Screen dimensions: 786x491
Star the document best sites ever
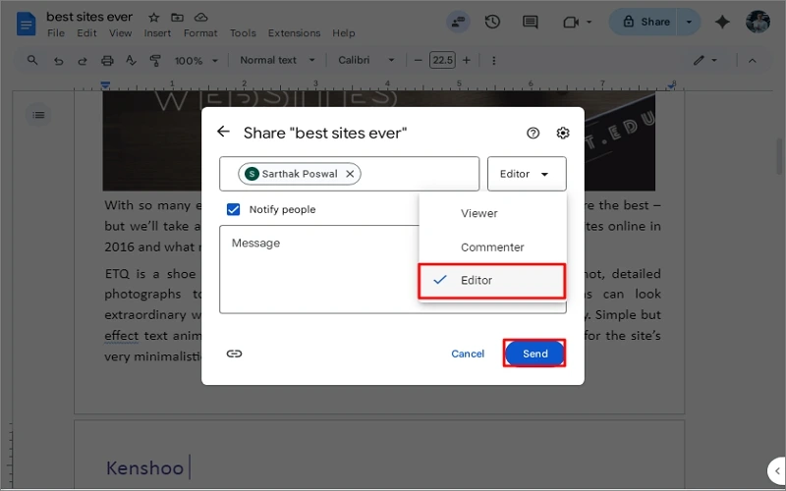pyautogui.click(x=154, y=18)
